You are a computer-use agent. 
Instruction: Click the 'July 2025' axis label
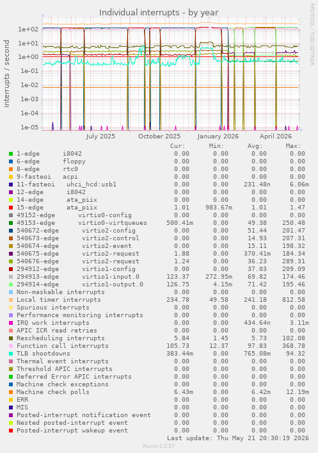click(100, 136)
